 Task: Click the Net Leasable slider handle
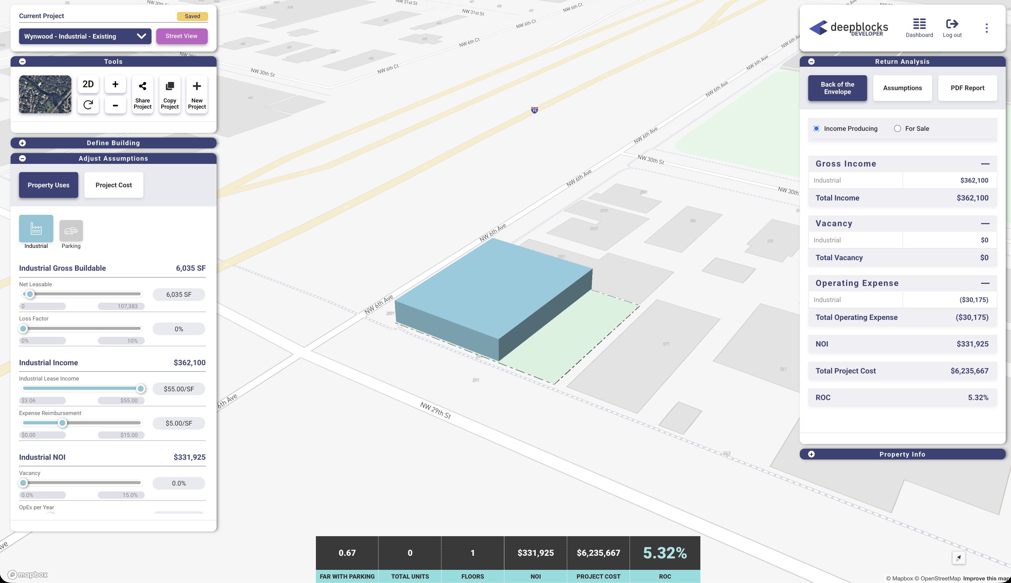pyautogui.click(x=30, y=294)
